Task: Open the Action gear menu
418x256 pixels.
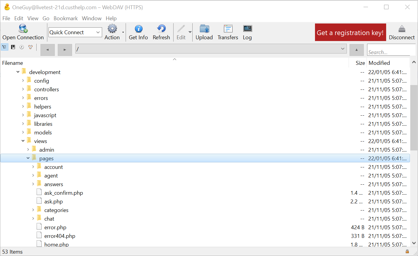Action: pyautogui.click(x=112, y=29)
